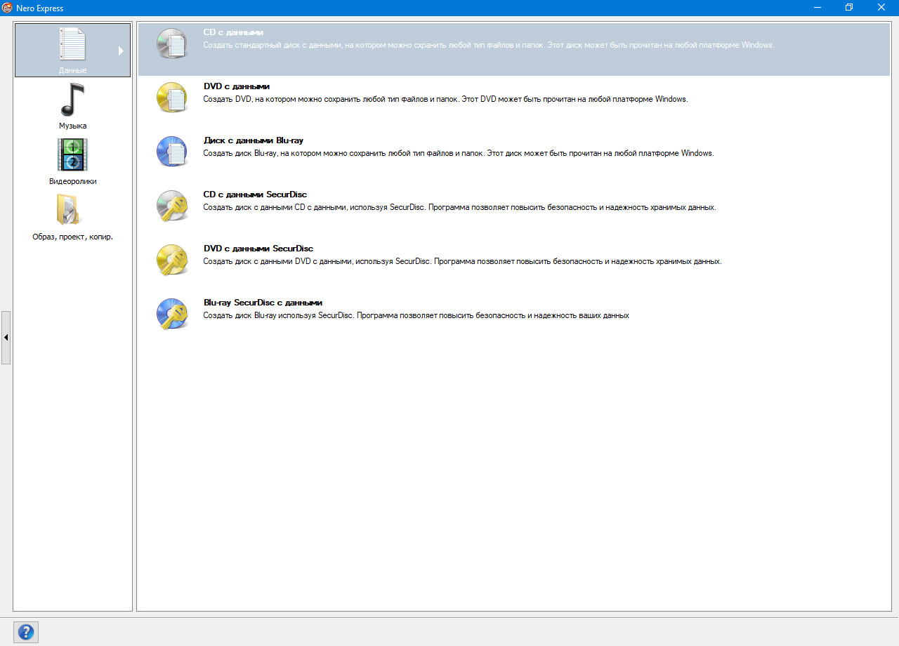Image resolution: width=899 pixels, height=646 pixels.
Task: Click the CD SecurDisc description about безопасность
Action: click(459, 207)
